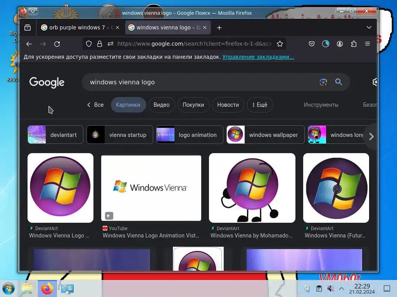This screenshot has width=397, height=297.
Task: Reload the current page
Action: [57, 44]
